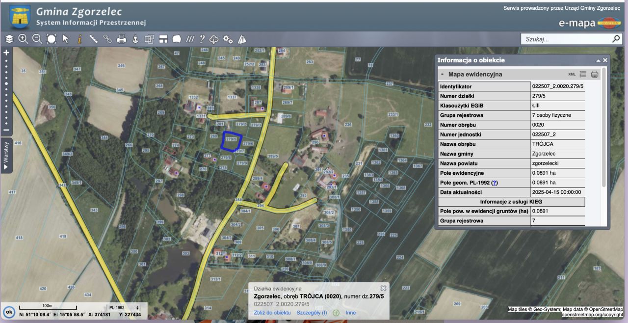Select the full extent view tool
Image resolution: width=628 pixels, height=323 pixels.
coord(52,39)
